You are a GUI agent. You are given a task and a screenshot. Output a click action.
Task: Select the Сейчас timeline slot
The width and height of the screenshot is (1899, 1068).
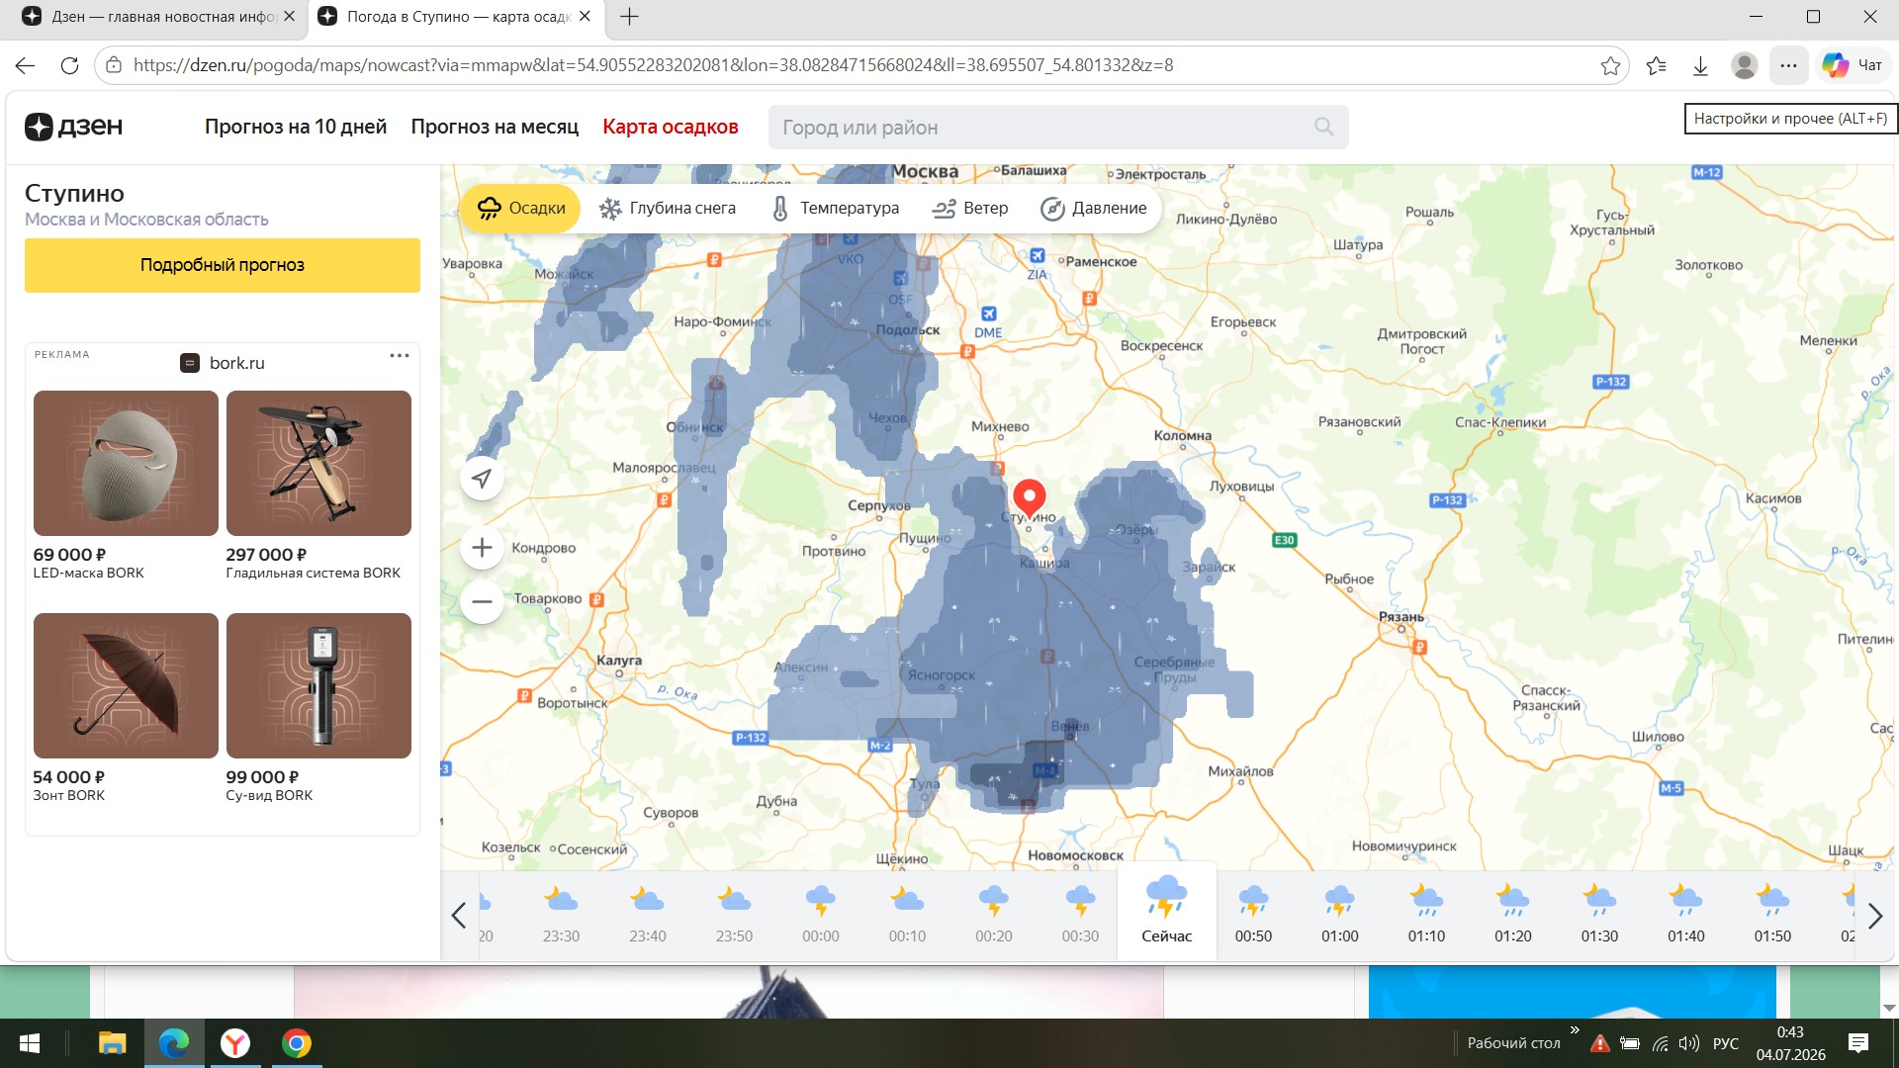pyautogui.click(x=1167, y=911)
